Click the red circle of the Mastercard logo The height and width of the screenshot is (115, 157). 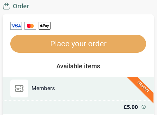29,26
